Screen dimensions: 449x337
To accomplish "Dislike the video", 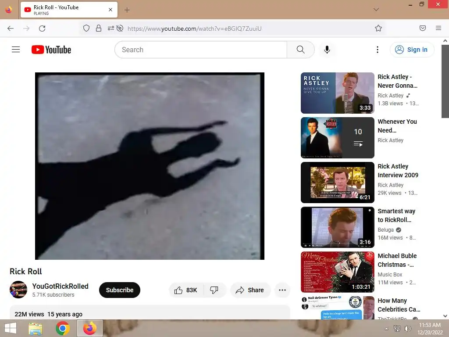I will pos(214,290).
